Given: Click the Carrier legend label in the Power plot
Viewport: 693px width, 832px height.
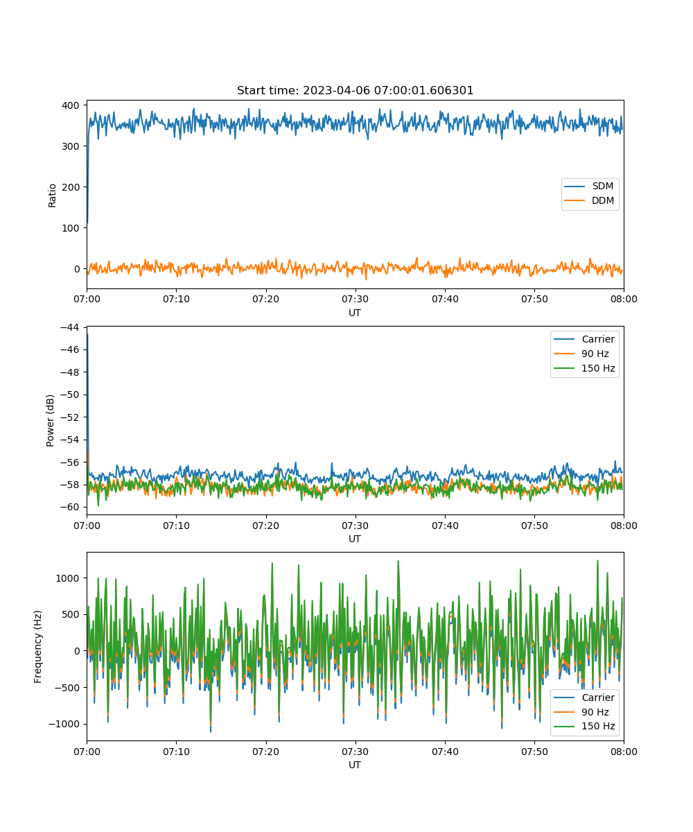Looking at the screenshot, I should [597, 339].
